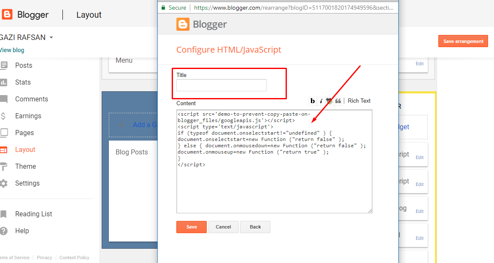Click the Save arrangement button
This screenshot has height=263, width=494.
coord(463,41)
